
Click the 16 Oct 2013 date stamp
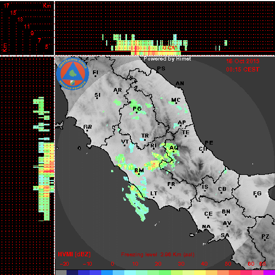pos(243,61)
